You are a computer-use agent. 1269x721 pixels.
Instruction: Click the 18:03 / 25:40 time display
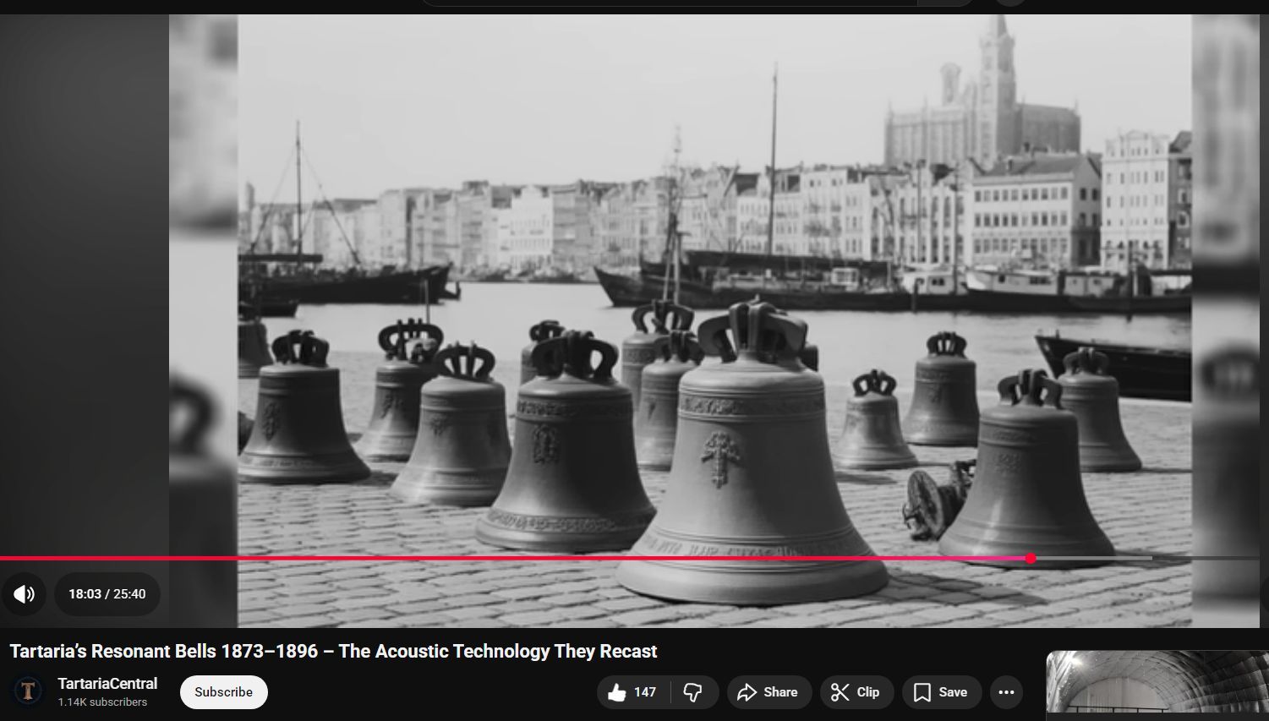[107, 594]
